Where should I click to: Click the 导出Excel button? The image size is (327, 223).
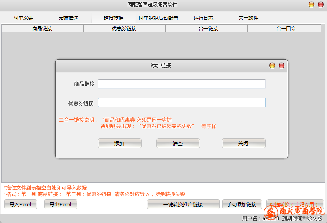61,205
